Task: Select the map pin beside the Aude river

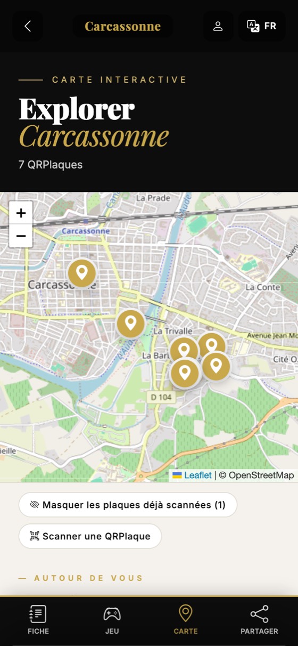Action: [x=130, y=324]
